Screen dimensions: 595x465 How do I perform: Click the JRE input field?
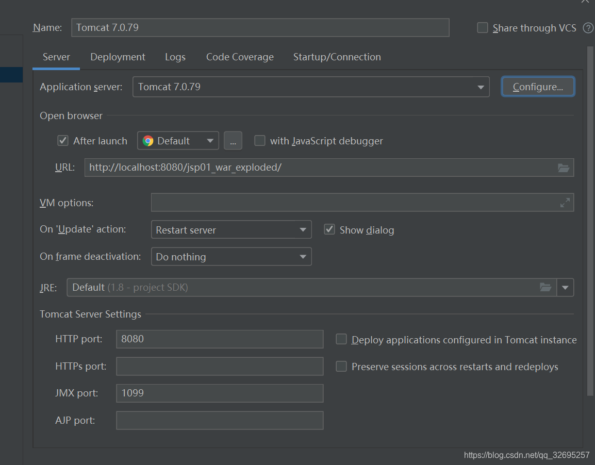pos(311,288)
